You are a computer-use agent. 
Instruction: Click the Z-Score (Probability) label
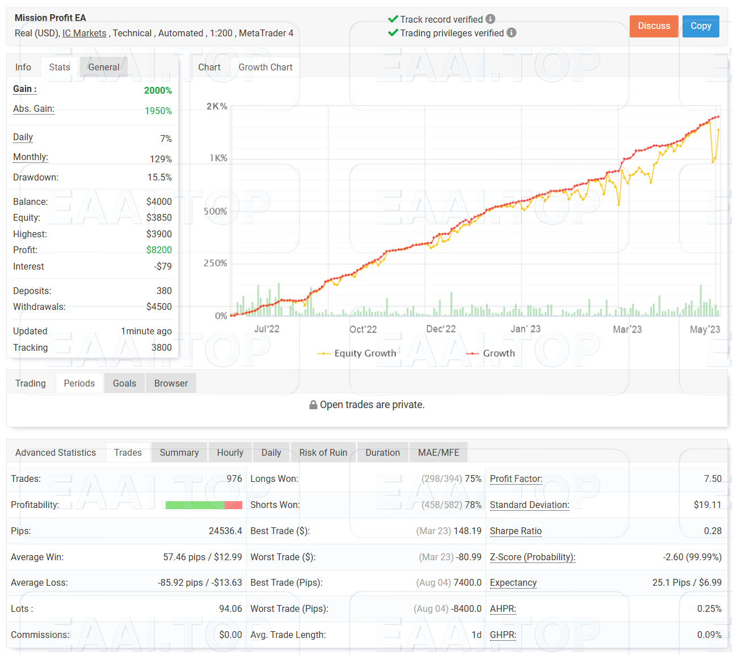coord(533,557)
